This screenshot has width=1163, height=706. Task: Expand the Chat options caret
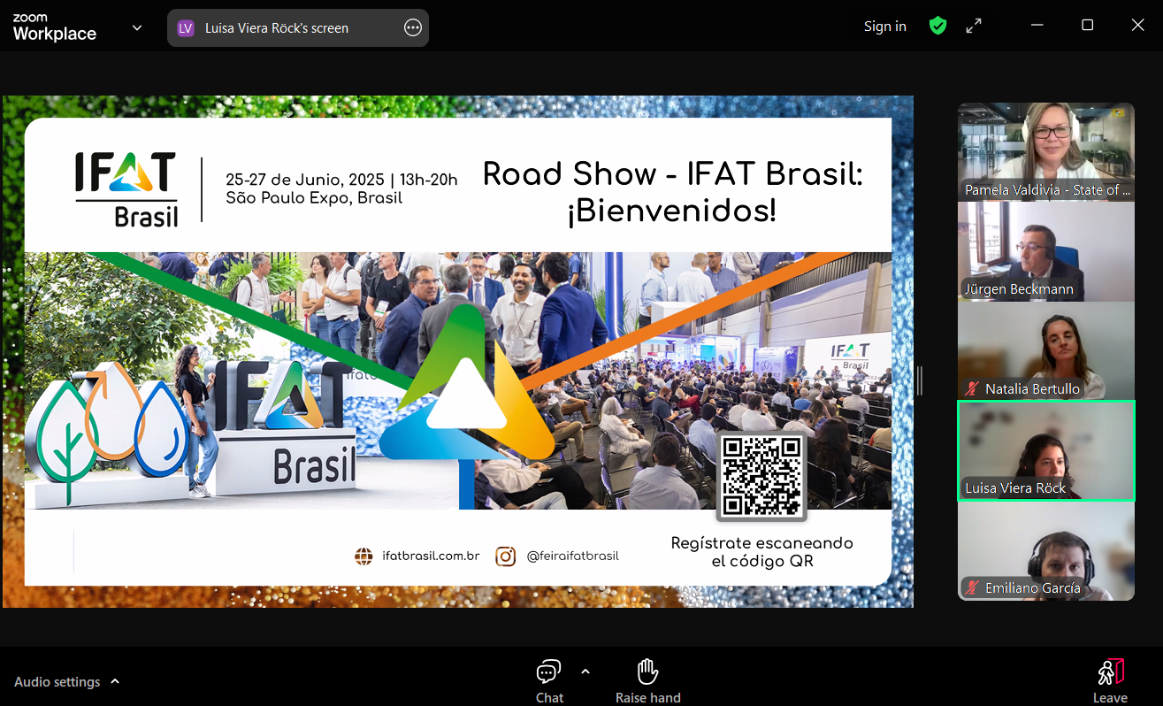coord(585,671)
